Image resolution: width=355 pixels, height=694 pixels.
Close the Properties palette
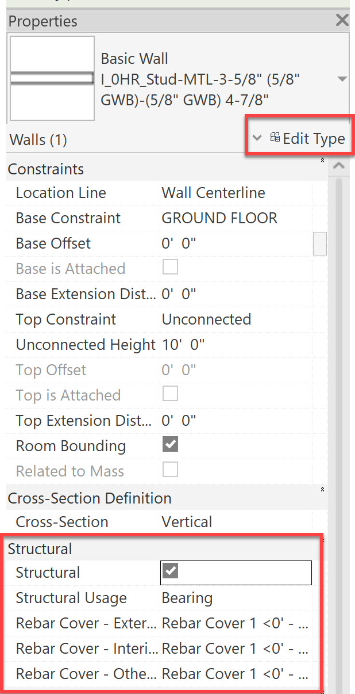tap(342, 21)
